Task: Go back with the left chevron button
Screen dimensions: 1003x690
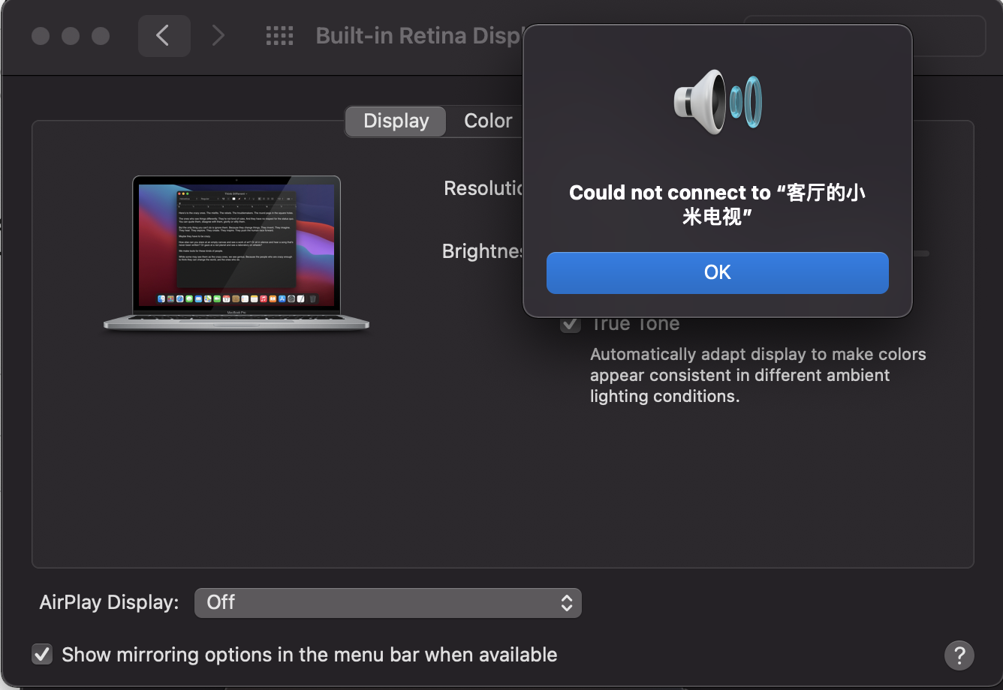Action: [x=163, y=35]
